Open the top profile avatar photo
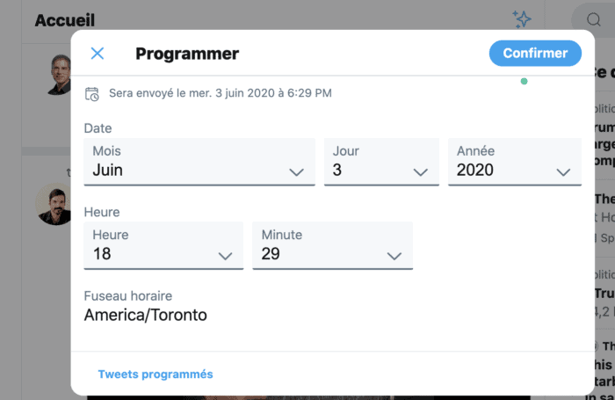The image size is (615, 400). click(x=58, y=75)
